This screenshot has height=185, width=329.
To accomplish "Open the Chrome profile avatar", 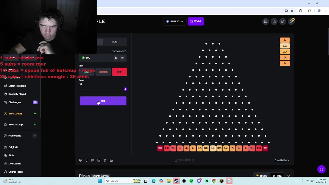I will point(319,11).
